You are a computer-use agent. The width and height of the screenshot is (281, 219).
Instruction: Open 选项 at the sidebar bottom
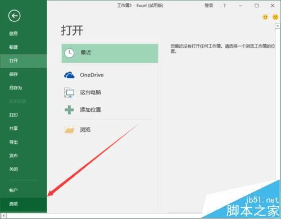point(24,204)
